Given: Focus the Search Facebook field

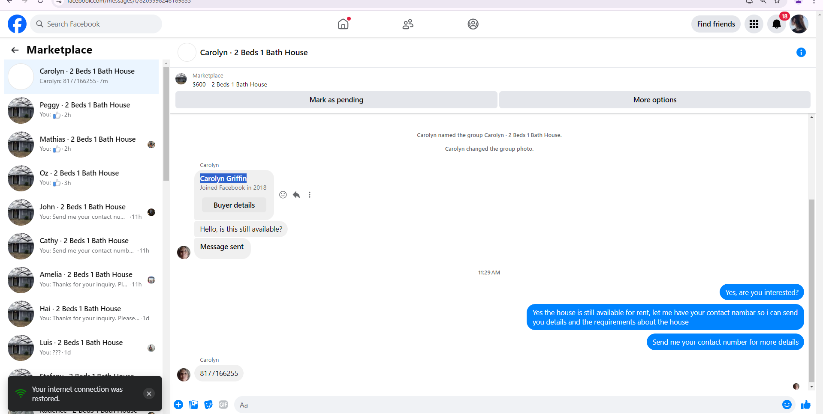Looking at the screenshot, I should point(96,24).
